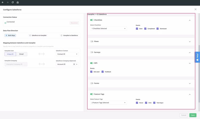Uncheck the Dismissed event checkbox
The width and height of the screenshot is (200, 119).
click(x=158, y=28)
